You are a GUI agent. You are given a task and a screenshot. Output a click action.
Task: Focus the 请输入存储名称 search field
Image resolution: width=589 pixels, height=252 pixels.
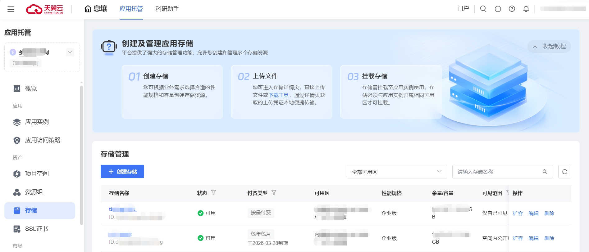[499, 172]
